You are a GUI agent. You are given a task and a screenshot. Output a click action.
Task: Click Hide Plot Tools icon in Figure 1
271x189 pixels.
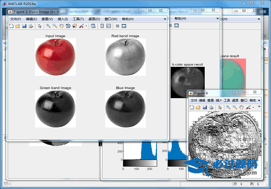[x=117, y=26]
